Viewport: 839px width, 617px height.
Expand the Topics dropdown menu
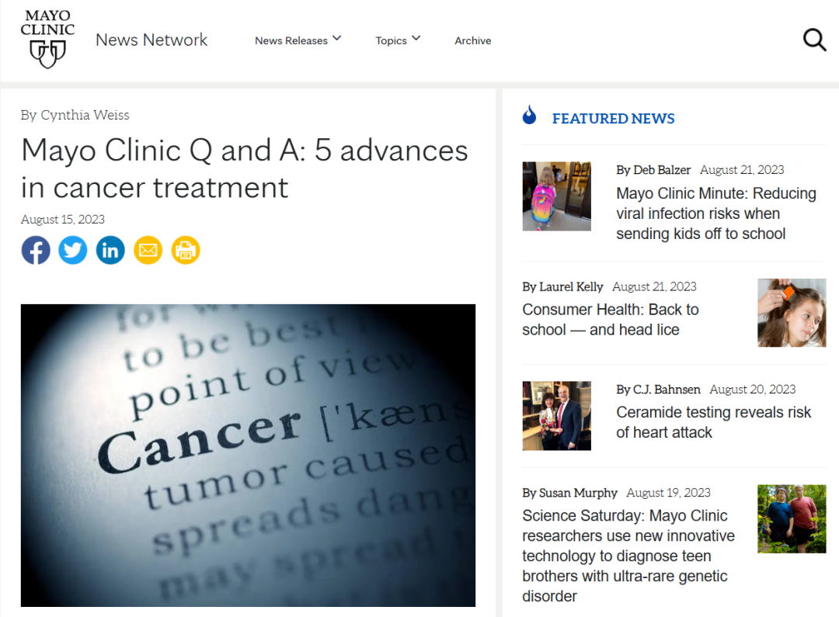click(398, 40)
